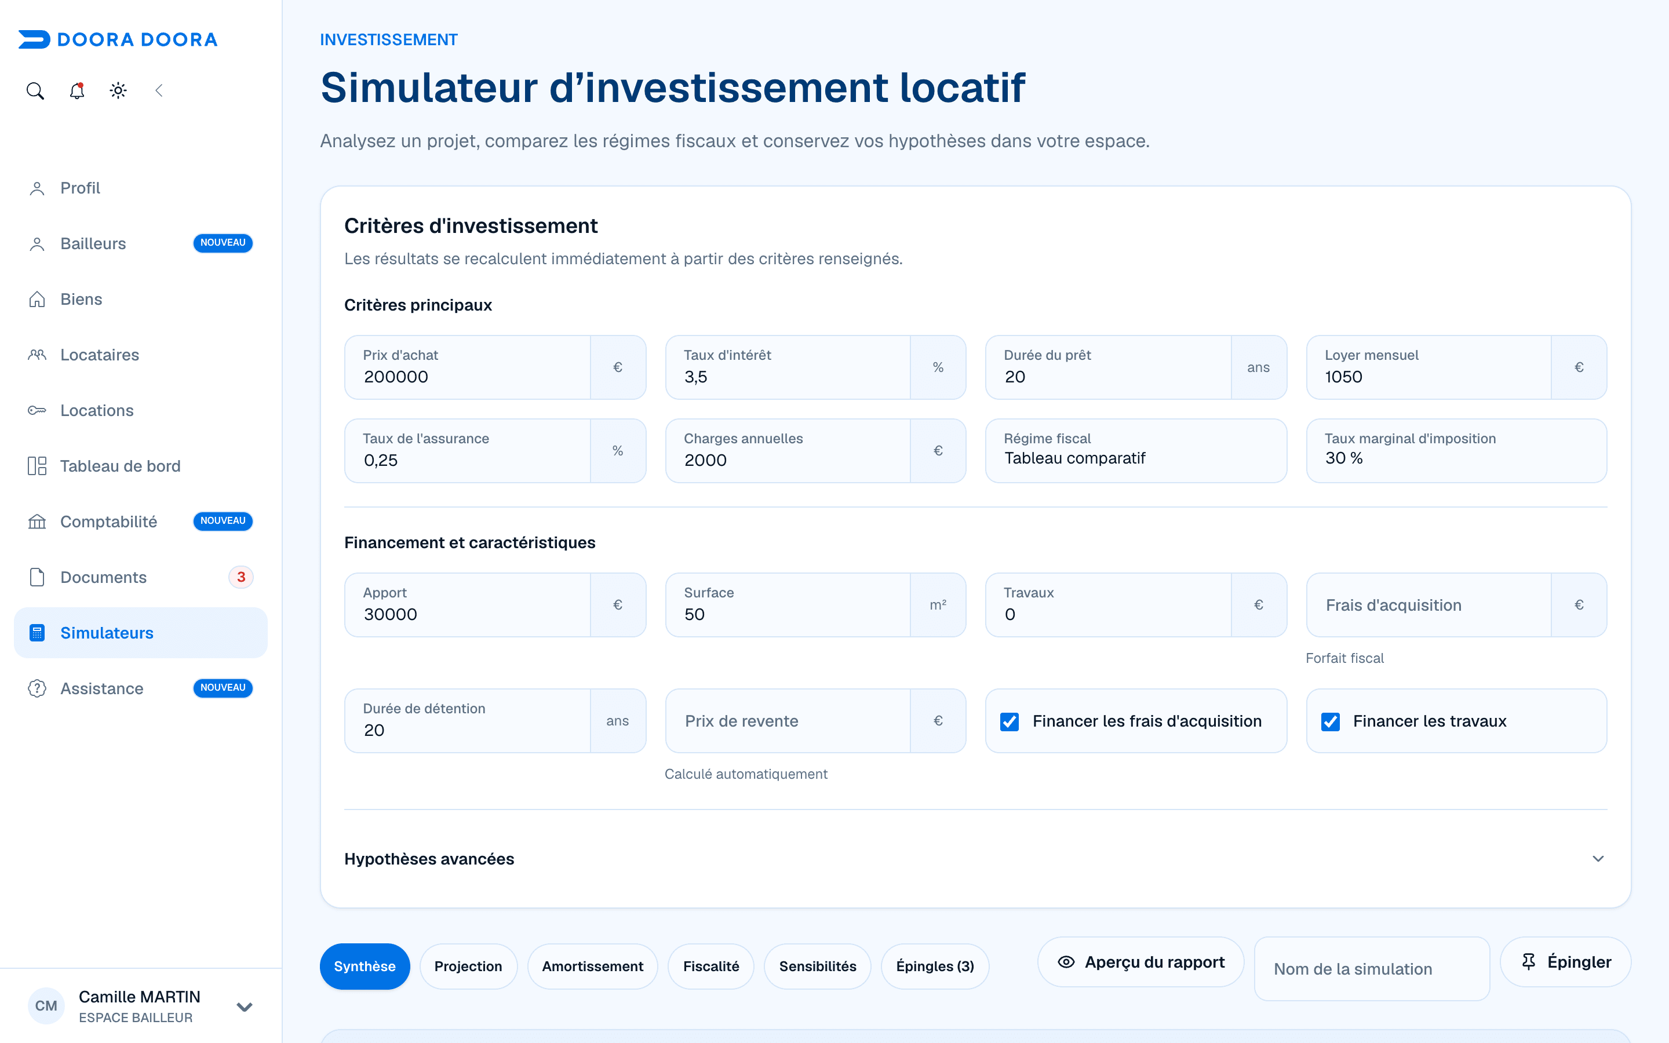The width and height of the screenshot is (1669, 1043).
Task: Click the Locataires people icon
Action: point(37,355)
